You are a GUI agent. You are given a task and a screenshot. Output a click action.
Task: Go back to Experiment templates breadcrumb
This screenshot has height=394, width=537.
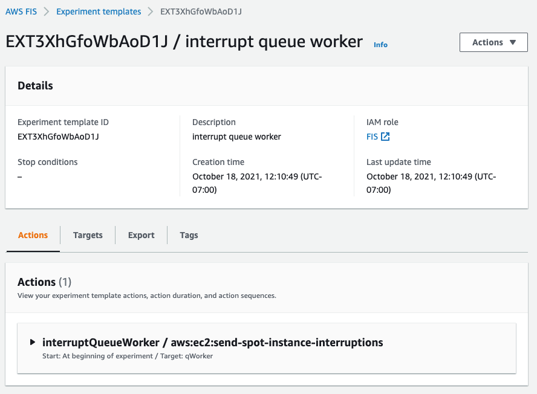99,11
